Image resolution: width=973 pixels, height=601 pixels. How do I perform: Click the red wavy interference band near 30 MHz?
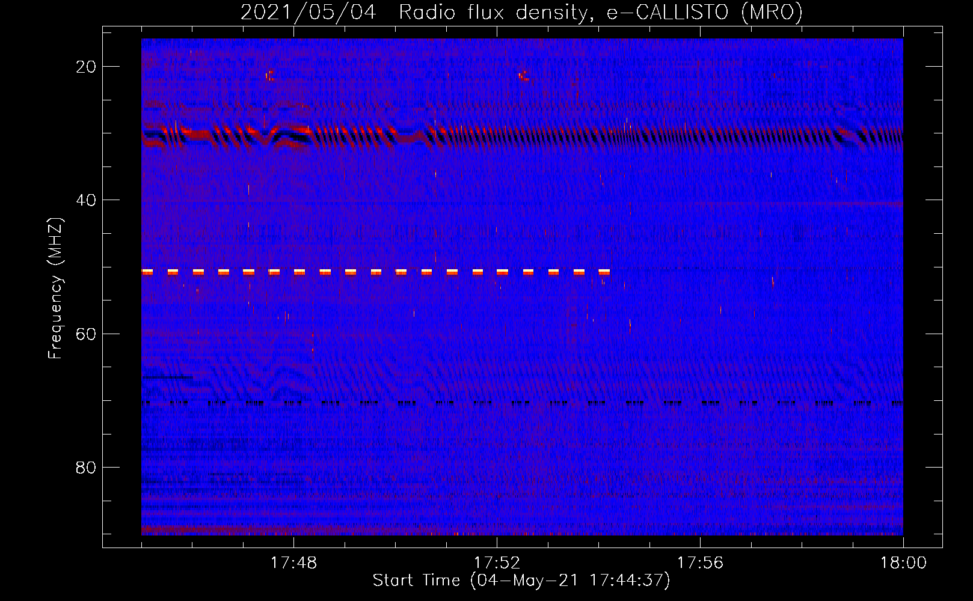click(522, 136)
